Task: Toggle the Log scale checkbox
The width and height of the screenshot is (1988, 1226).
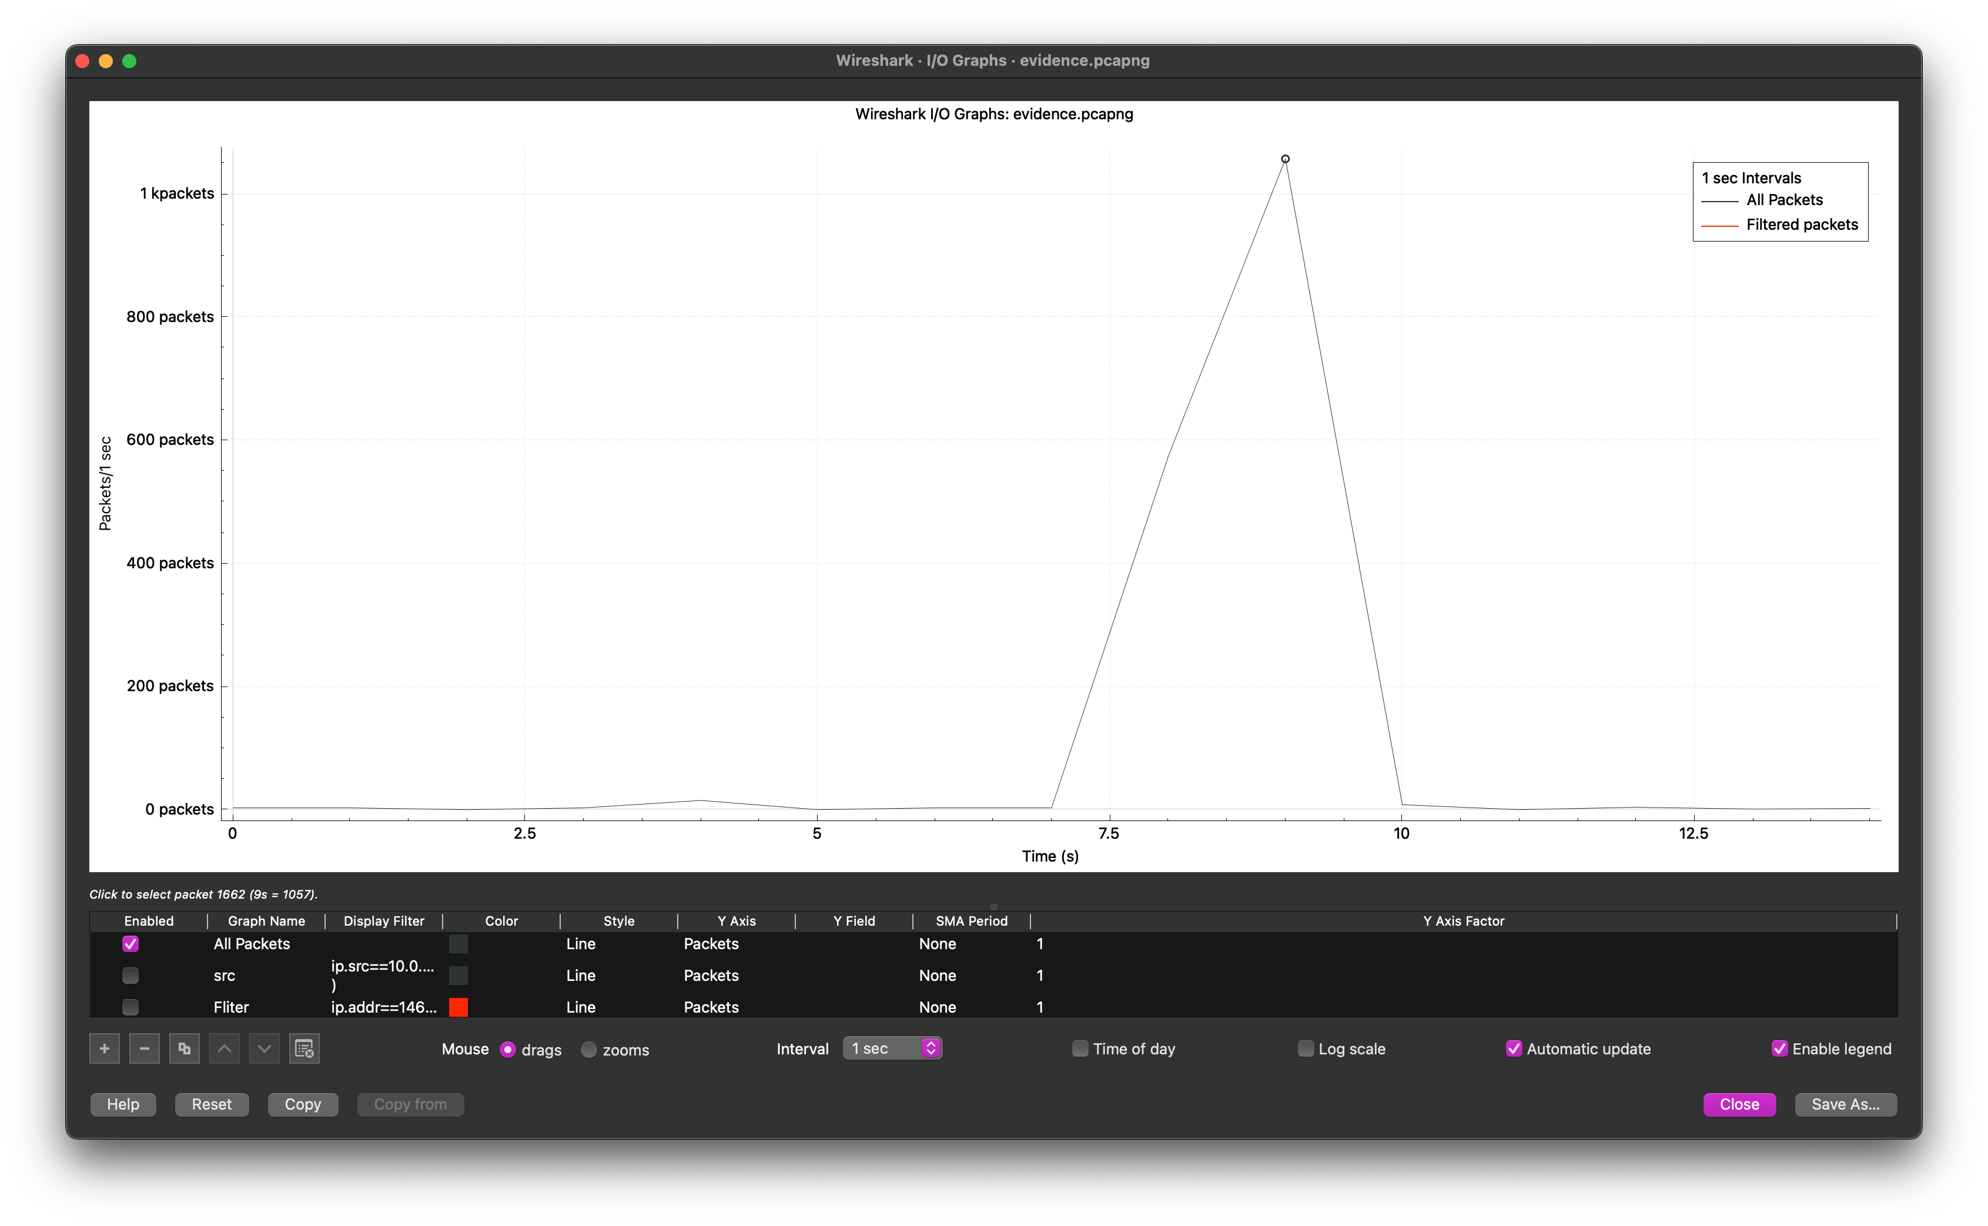Action: click(1306, 1049)
